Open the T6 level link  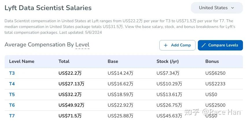tap(12, 105)
